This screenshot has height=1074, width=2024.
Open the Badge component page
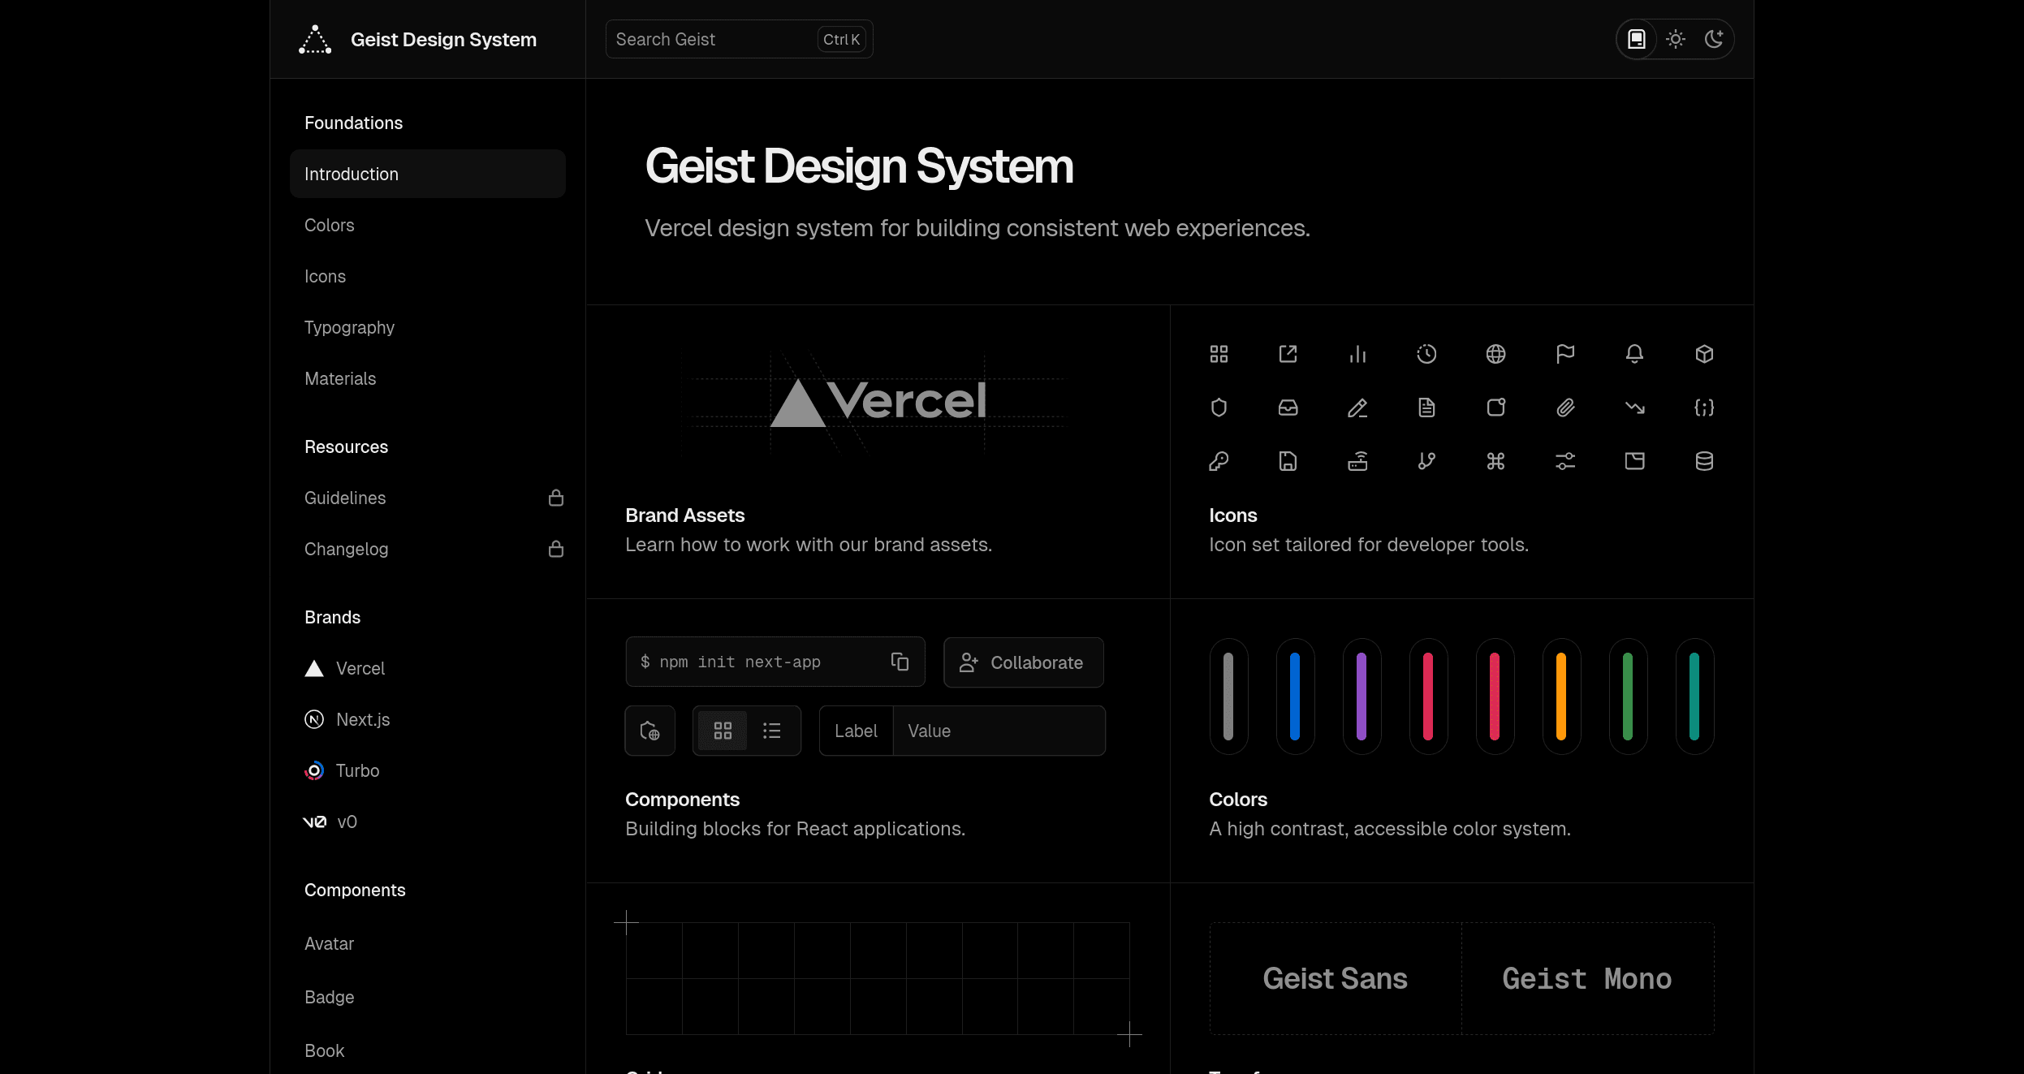tap(329, 997)
